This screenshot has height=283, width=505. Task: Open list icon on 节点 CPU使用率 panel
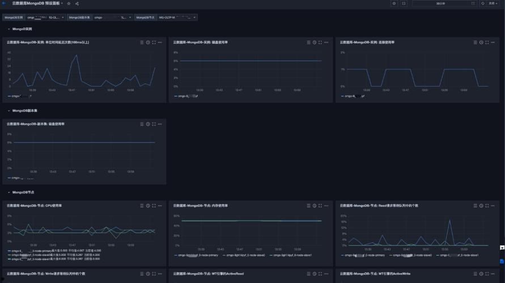(x=142, y=206)
